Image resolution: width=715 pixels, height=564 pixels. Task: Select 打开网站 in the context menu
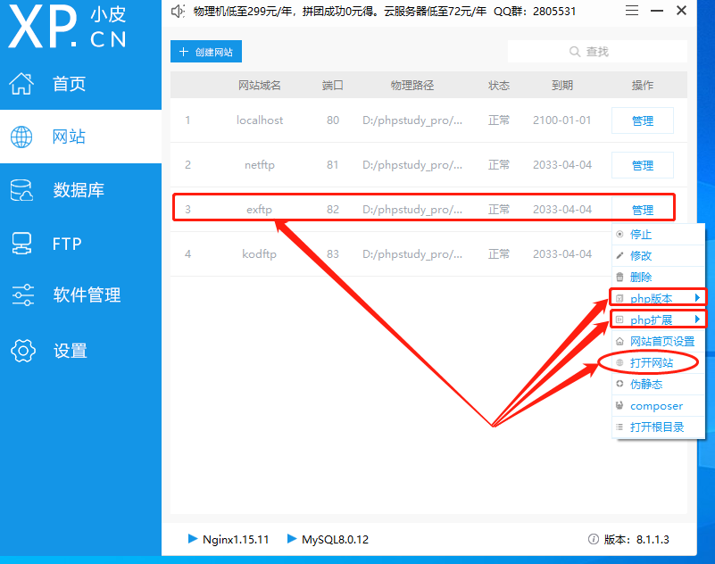tap(654, 362)
